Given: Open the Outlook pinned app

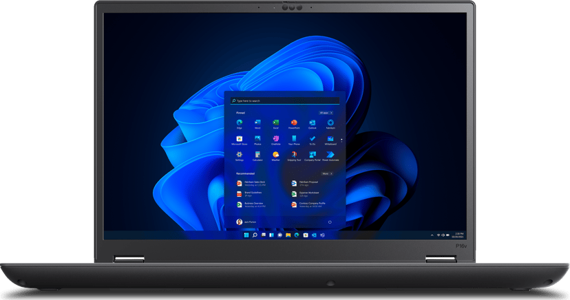Looking at the screenshot, I should pyautogui.click(x=312, y=123).
